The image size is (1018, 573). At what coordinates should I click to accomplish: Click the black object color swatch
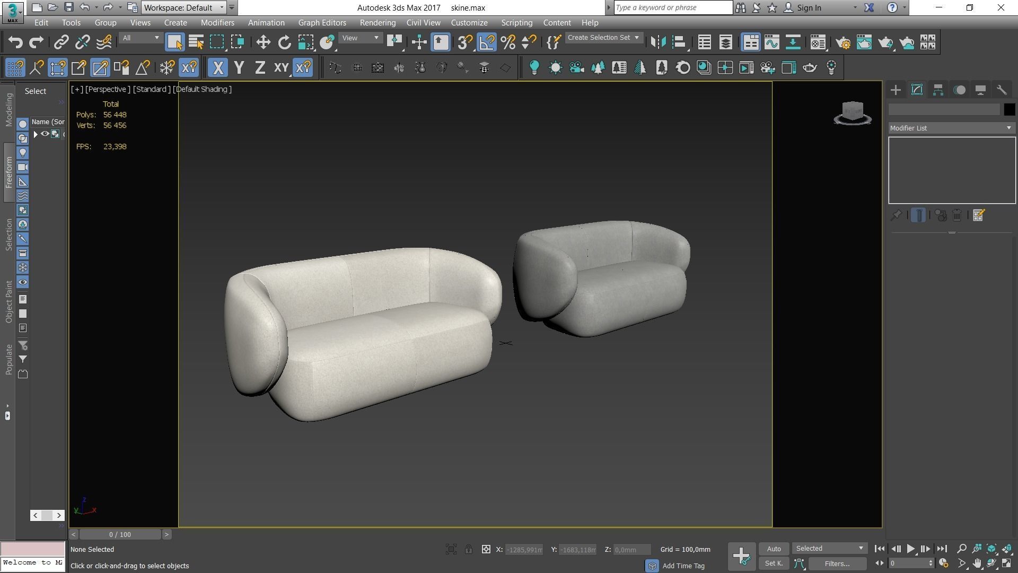1009,109
